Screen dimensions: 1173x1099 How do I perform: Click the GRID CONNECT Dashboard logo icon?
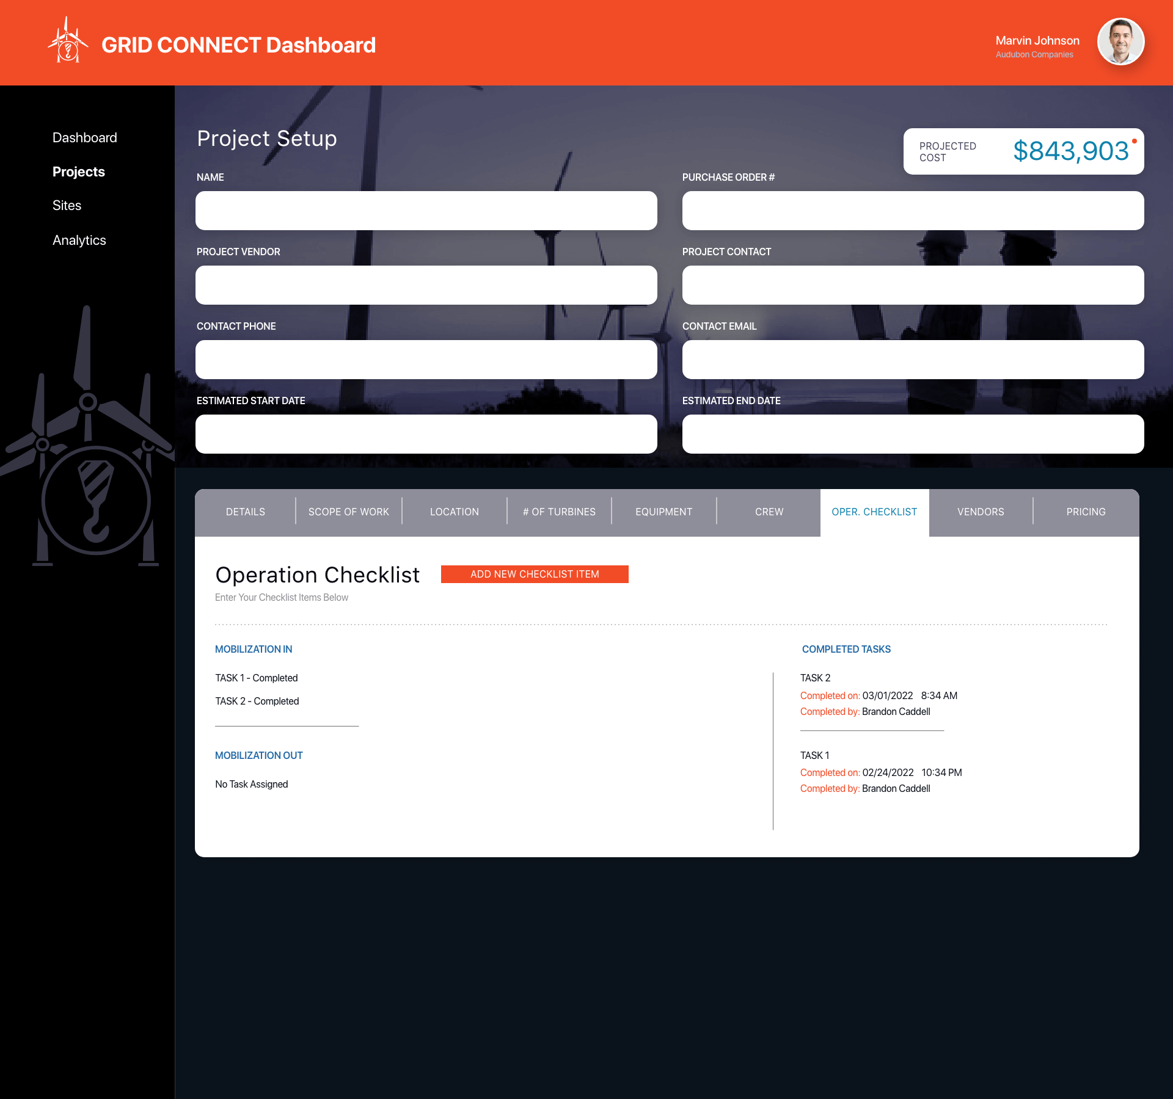(66, 43)
